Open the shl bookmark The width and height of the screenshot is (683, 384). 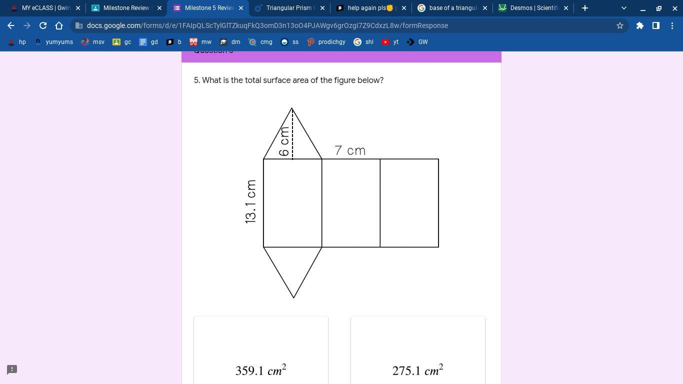coord(363,42)
